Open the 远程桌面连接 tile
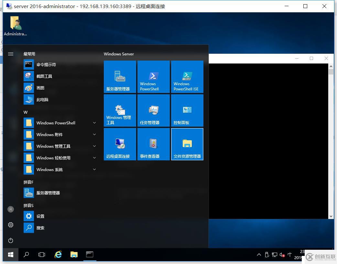This screenshot has height=264, width=337. (120, 144)
